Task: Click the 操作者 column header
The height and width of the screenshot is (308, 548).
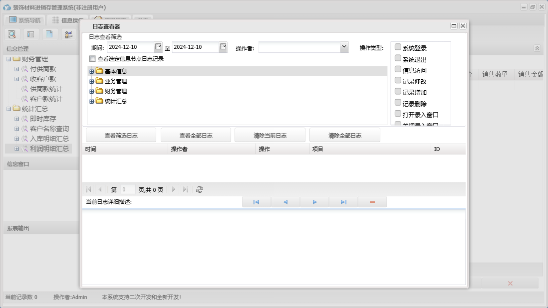Action: click(x=212, y=149)
